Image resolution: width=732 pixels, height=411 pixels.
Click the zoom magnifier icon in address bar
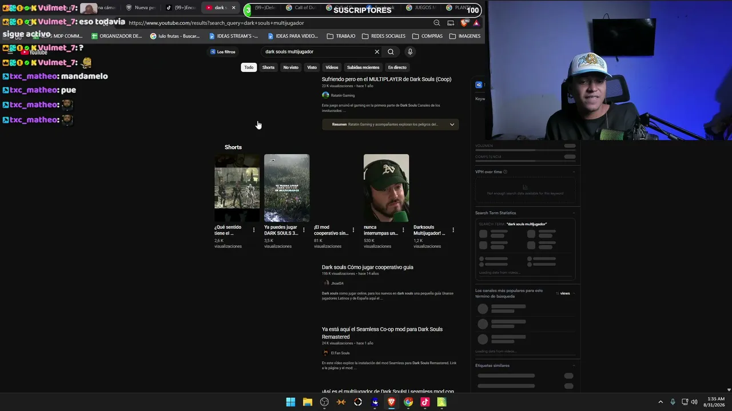[437, 23]
